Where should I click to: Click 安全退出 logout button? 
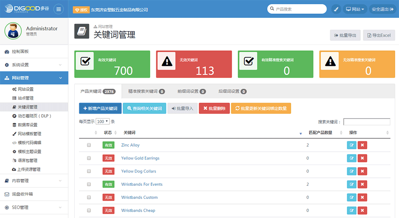[383, 9]
